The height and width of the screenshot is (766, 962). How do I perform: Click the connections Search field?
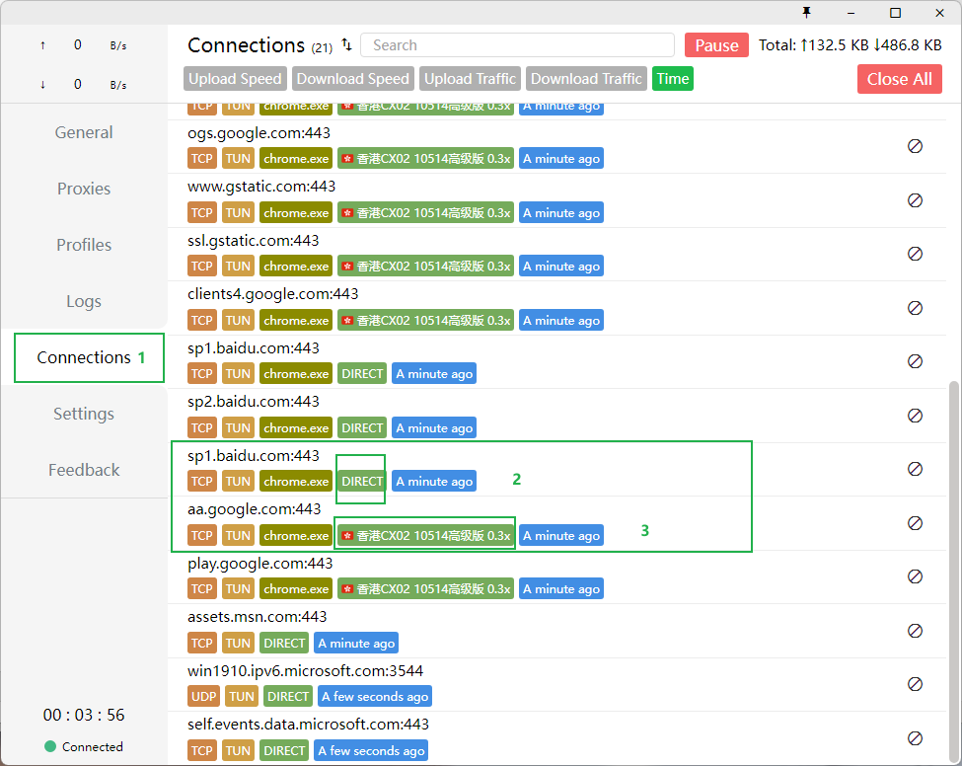(517, 45)
